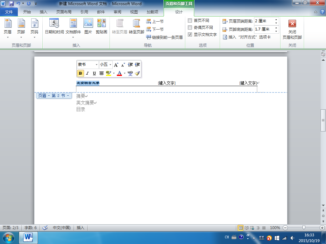Viewport: 326px width, 244px height.
Task: Apply yellow highlight color
Action: point(109,73)
